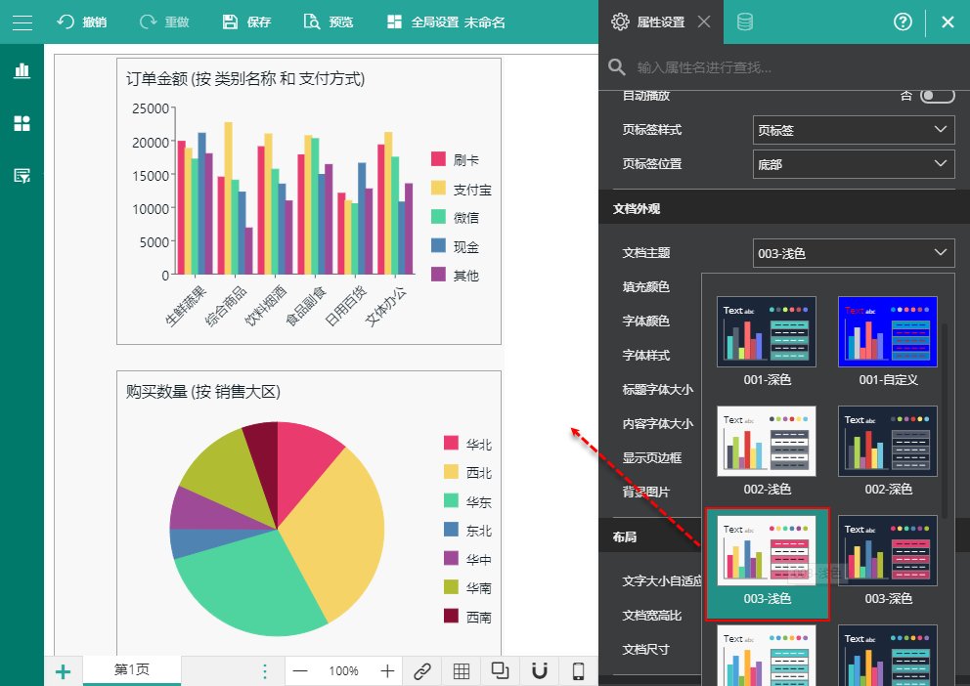Expand the 页标签样式 dropdown
Image resolution: width=970 pixels, height=686 pixels.
854,130
